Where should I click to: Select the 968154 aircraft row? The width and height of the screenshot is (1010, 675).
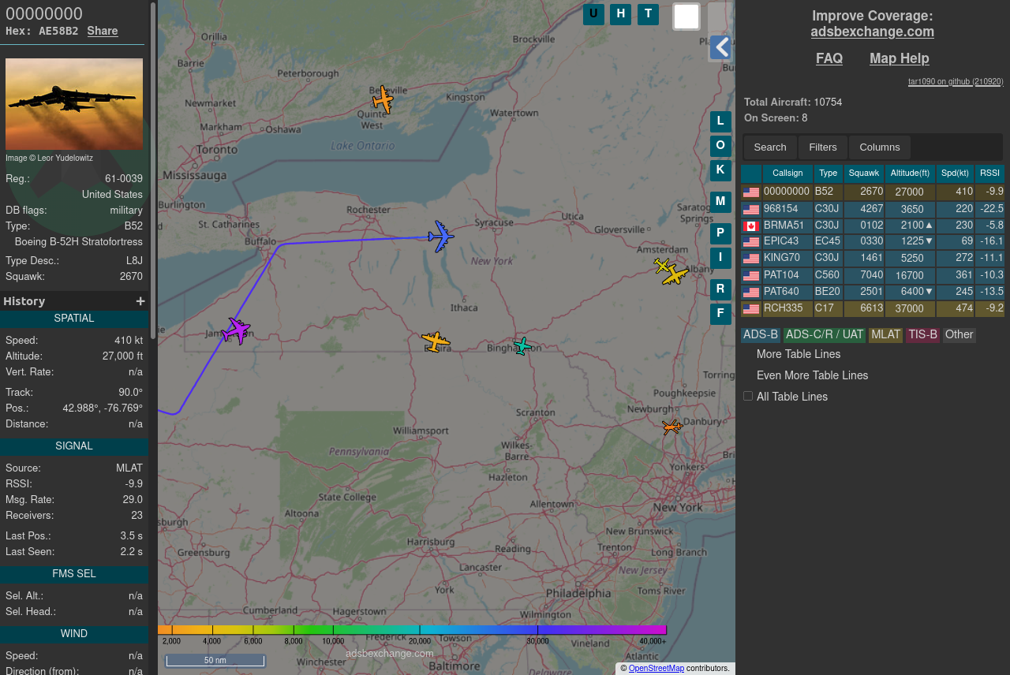tap(873, 209)
